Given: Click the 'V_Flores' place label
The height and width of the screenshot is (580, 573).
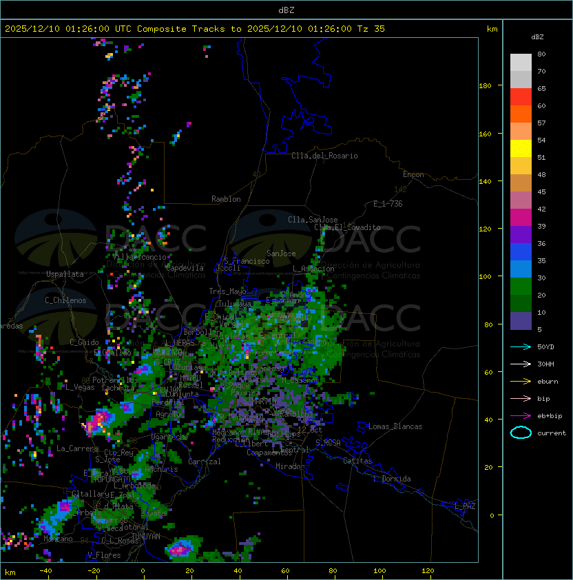Looking at the screenshot, I should pyautogui.click(x=104, y=555).
